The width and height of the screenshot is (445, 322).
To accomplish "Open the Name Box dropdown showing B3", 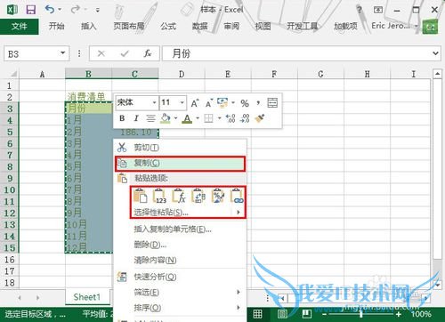I will [62, 53].
